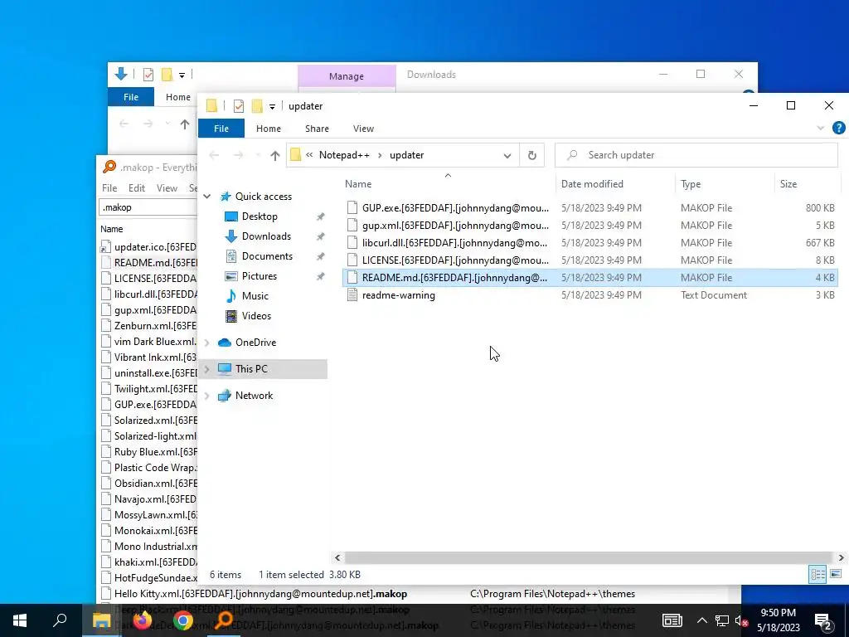
Task: Select Zenburn.xml result in Everything list
Action: click(x=149, y=325)
